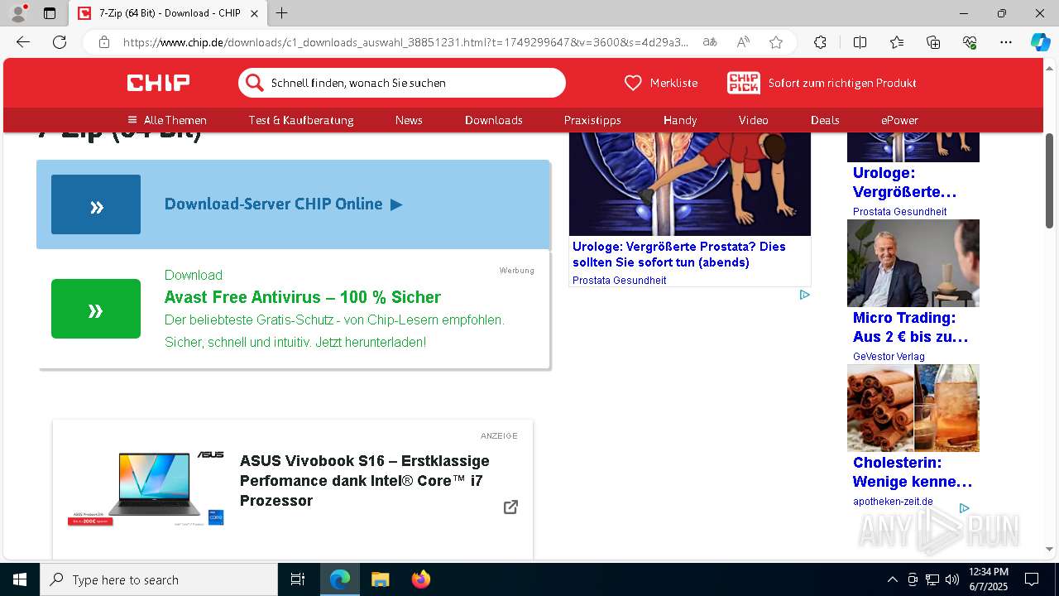Open Video menu item
1059x596 pixels.
coord(754,120)
